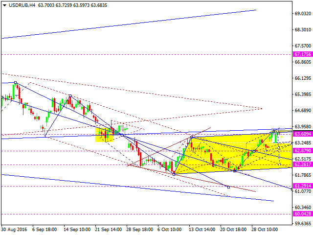Select the anchor point at the 6 Oct low
This screenshot has width=313, height=235.
point(174,174)
